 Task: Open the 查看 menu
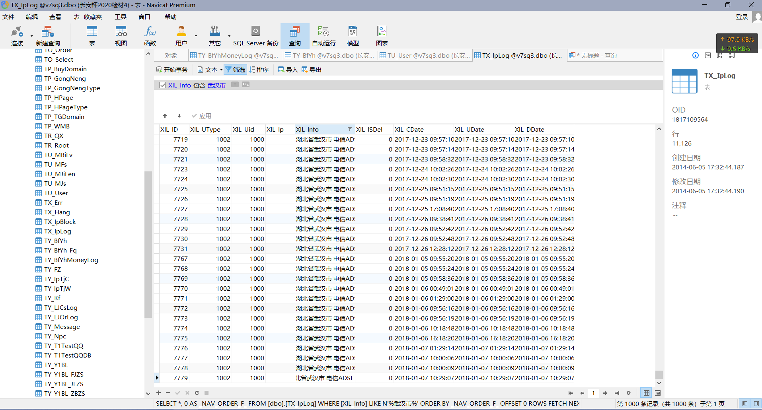[55, 17]
